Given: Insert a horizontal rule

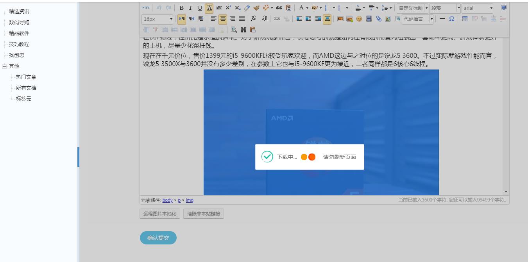Looking at the screenshot, I should pos(442,19).
